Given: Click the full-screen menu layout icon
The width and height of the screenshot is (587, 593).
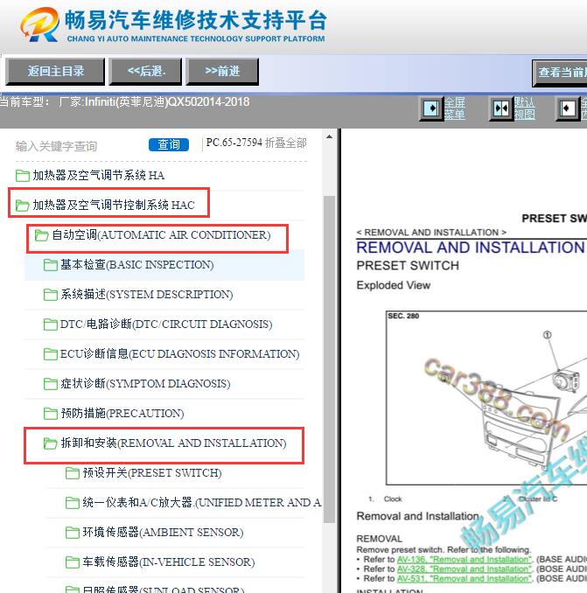Looking at the screenshot, I should coord(431,108).
